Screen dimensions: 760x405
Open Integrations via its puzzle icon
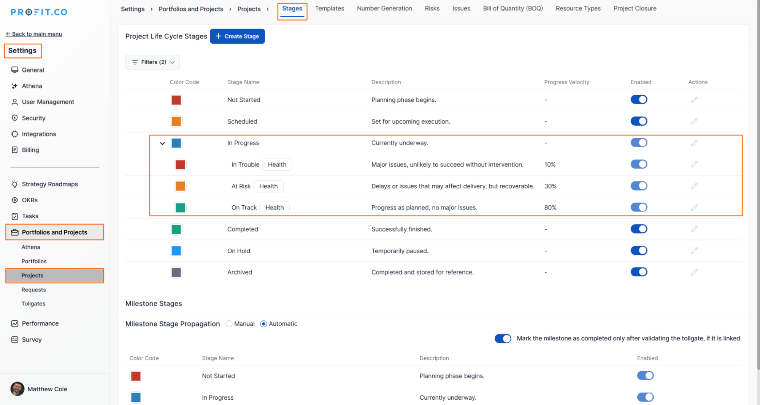[x=14, y=134]
